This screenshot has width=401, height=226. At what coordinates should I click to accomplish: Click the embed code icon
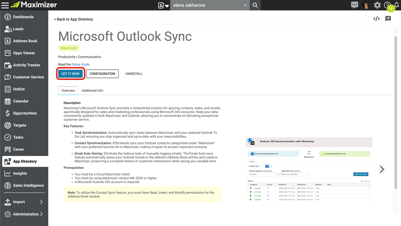click(376, 19)
